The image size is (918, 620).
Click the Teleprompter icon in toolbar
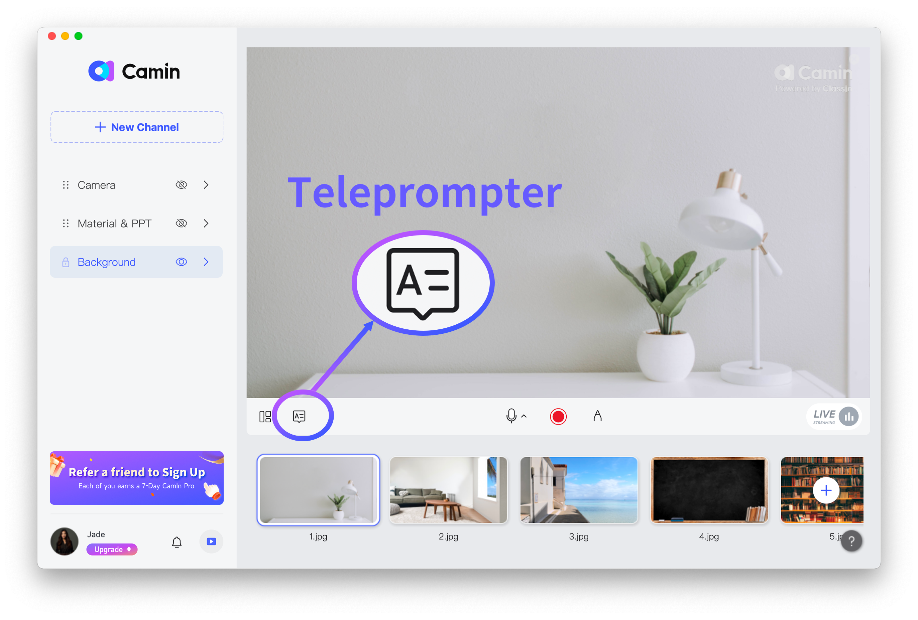coord(299,416)
